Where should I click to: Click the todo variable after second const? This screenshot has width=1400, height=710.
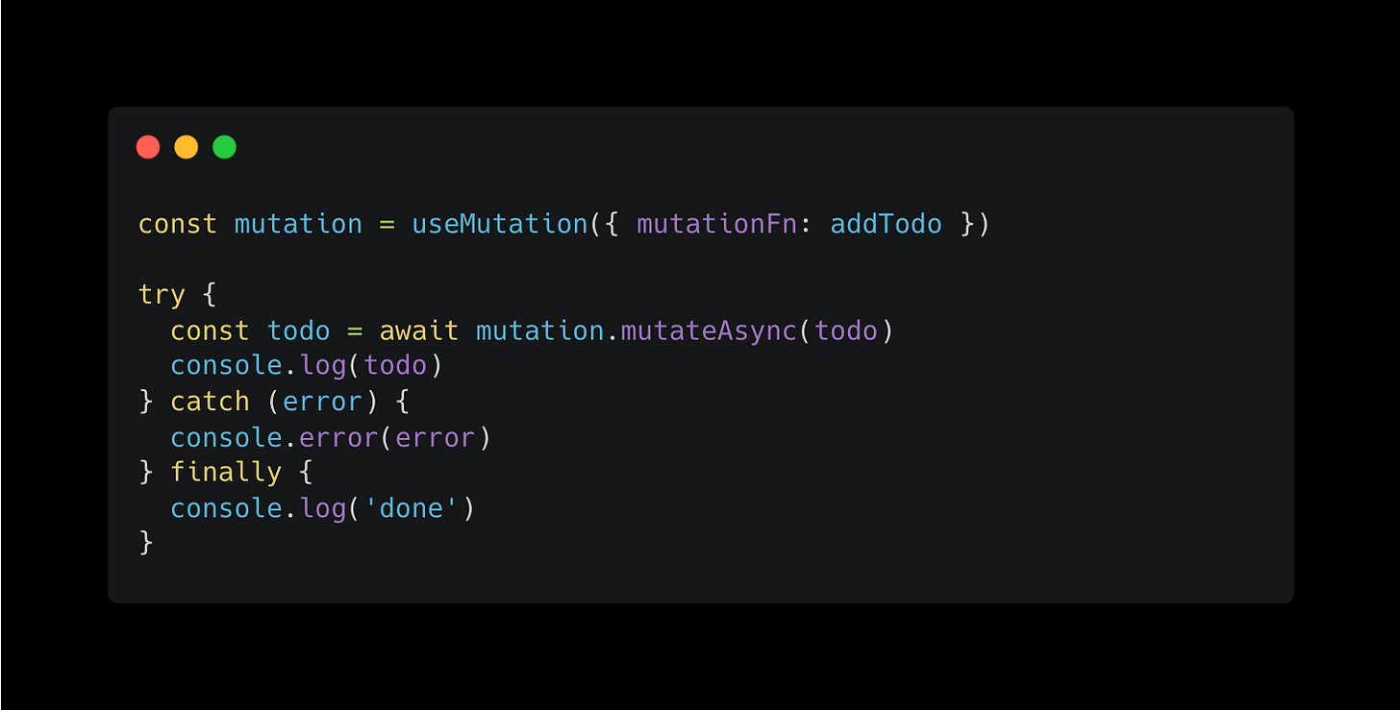[299, 331]
